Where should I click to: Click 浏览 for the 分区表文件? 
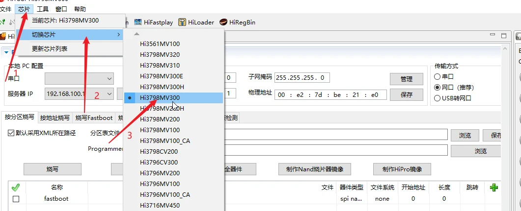[x=465, y=135]
